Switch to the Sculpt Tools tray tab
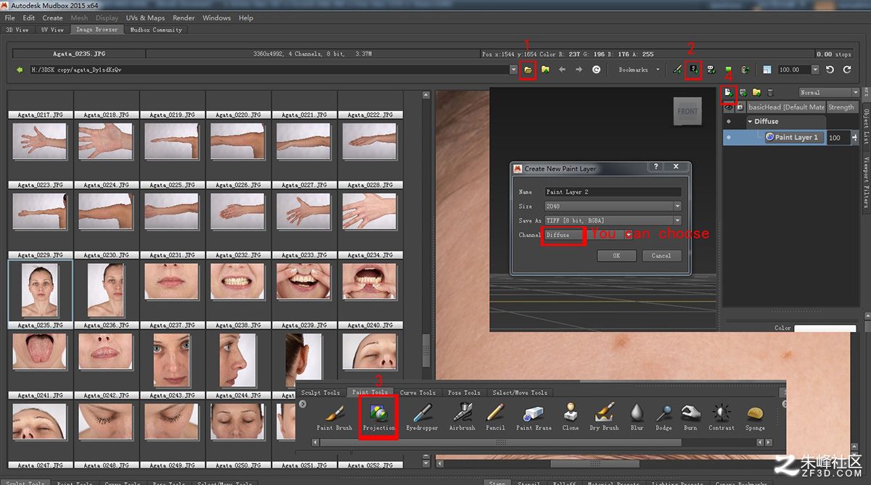This screenshot has height=485, width=871. (x=321, y=392)
